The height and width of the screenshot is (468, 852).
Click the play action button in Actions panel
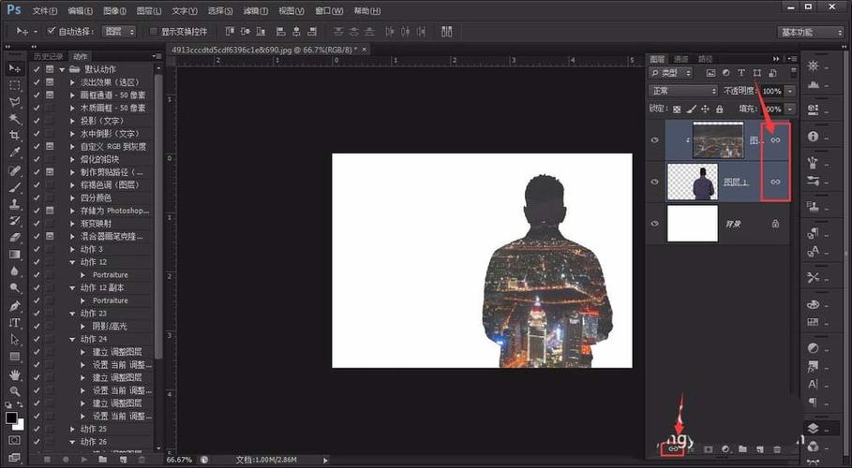[x=84, y=460]
